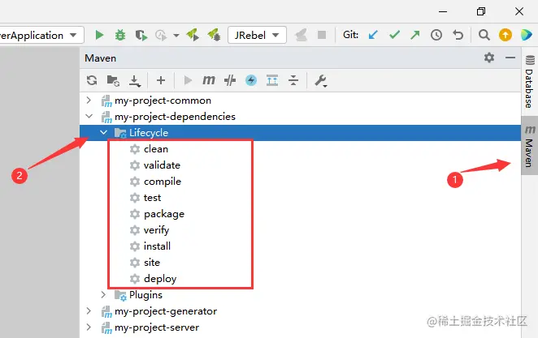Push commits with the green Git arrow
Image resolution: width=538 pixels, height=338 pixels.
click(415, 35)
